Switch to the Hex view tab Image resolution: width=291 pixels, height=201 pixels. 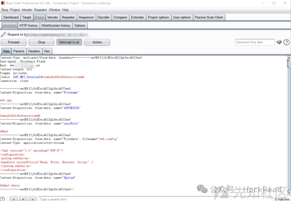(47, 51)
